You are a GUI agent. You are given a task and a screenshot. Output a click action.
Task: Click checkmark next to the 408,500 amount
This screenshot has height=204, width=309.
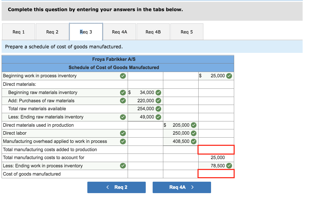pyautogui.click(x=194, y=141)
